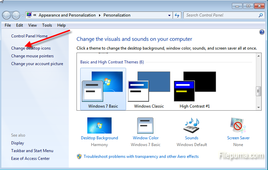Open the Window Color icon

[145, 125]
